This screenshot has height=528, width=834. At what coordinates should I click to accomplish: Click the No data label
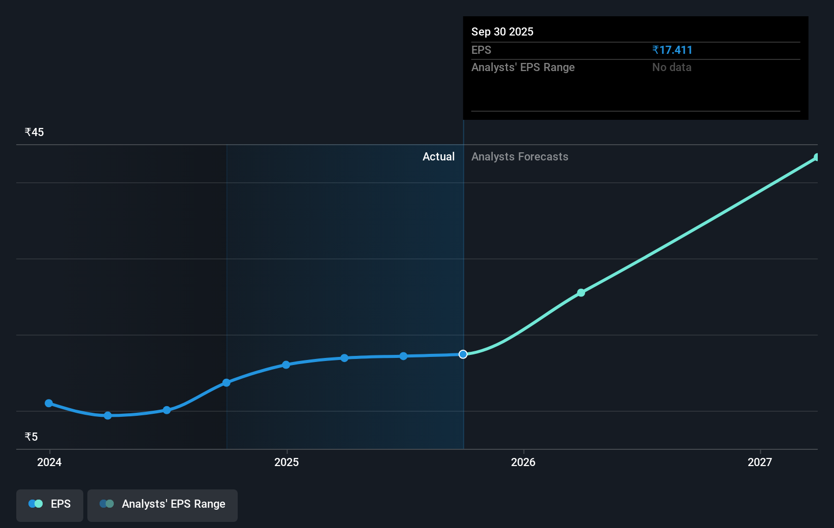click(671, 67)
